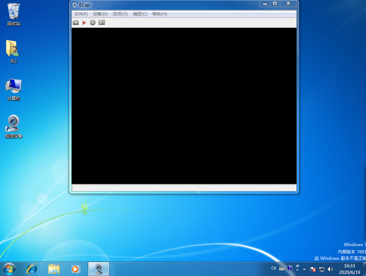Image resolution: width=366 pixels, height=276 pixels.
Task: Click the stop capture icon in toolbar
Action: [x=93, y=23]
